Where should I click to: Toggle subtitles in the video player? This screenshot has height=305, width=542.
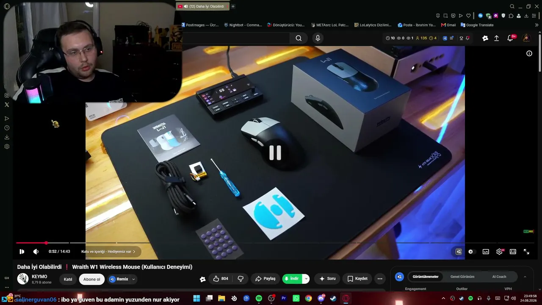486,252
